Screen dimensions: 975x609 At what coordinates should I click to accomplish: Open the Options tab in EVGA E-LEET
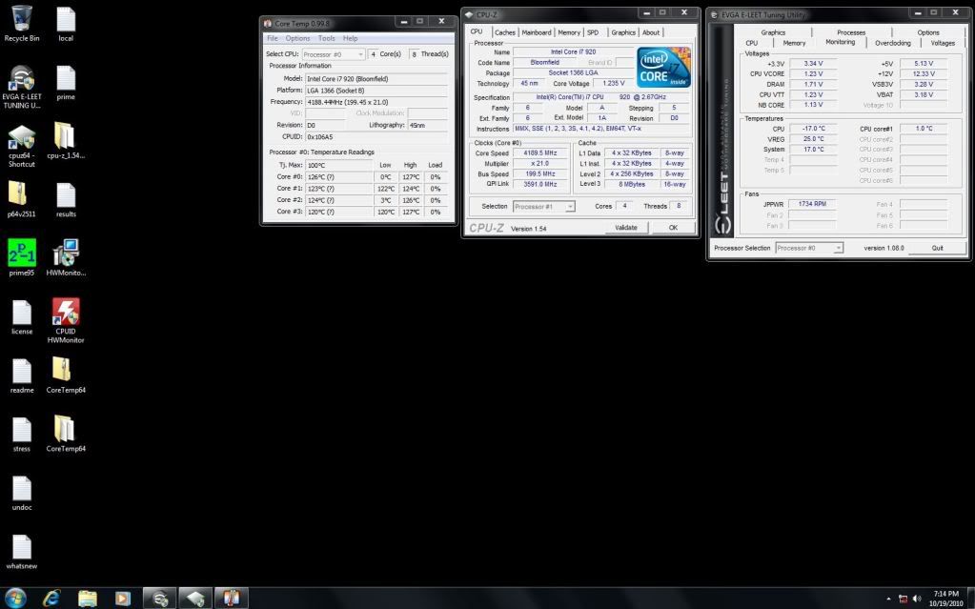928,32
